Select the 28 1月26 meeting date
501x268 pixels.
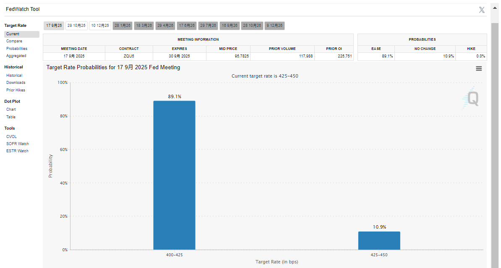pos(123,26)
